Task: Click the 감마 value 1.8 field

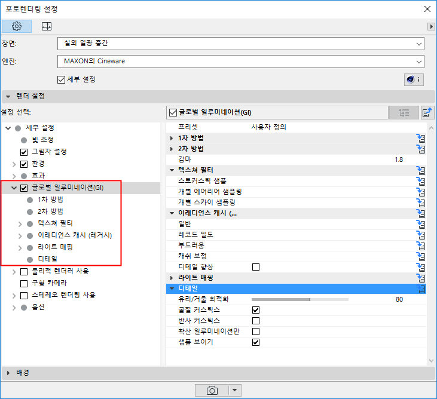Action: click(x=399, y=159)
